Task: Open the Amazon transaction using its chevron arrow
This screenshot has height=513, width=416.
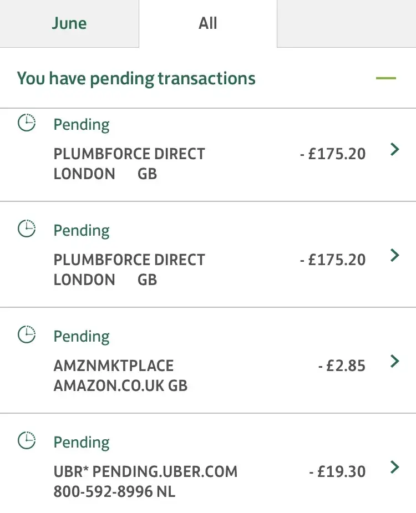Action: (394, 361)
